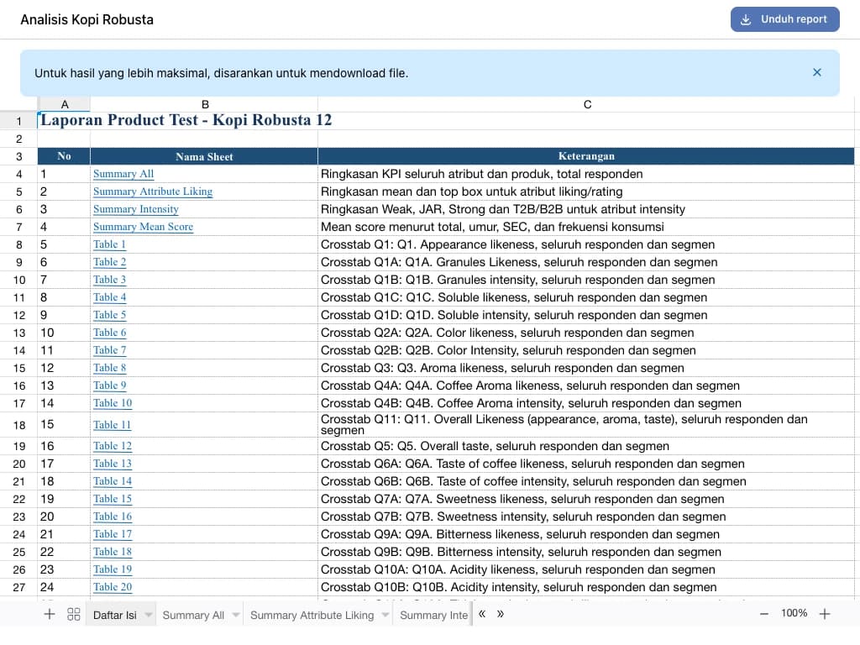Screen dimensions: 860x645
Task: Click the Unduh report download button
Action: tap(784, 19)
